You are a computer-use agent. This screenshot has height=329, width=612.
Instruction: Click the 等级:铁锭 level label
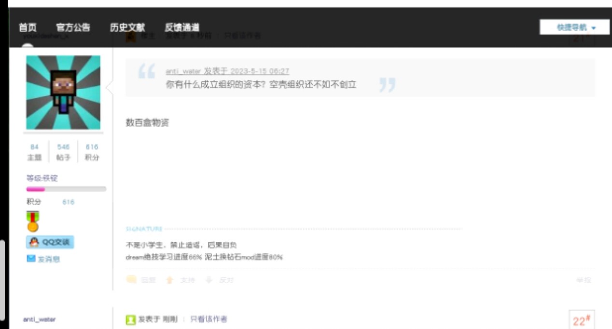tap(42, 178)
